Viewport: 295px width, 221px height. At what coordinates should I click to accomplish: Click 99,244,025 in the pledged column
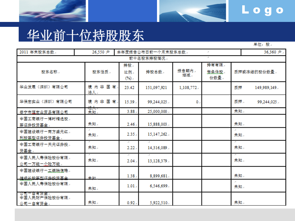[x=267, y=102]
